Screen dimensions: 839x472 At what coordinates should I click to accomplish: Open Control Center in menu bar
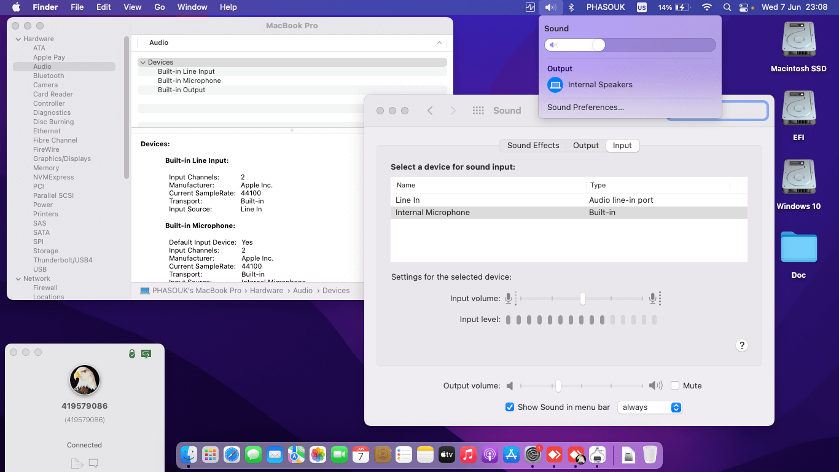point(744,7)
